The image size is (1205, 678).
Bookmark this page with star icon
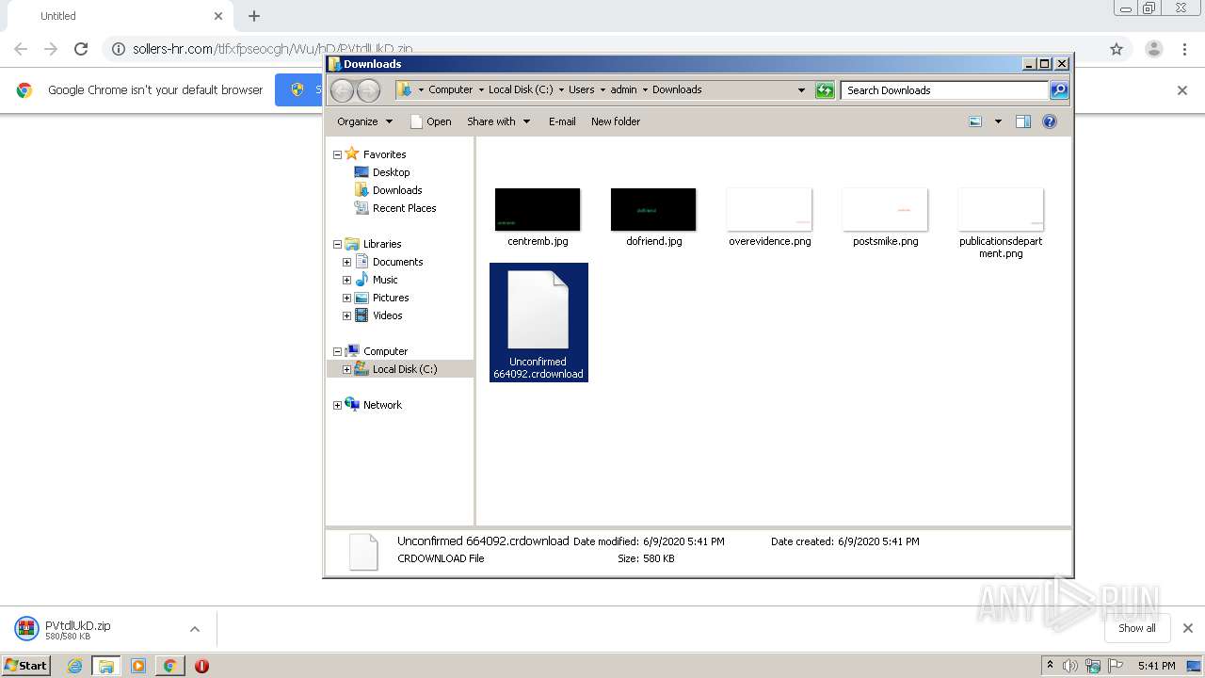[1117, 49]
